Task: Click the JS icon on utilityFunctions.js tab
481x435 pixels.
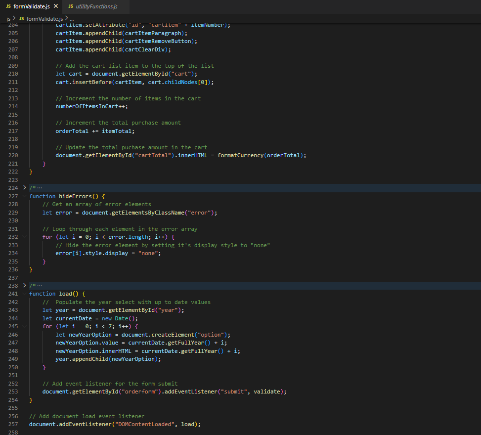Action: 70,7
